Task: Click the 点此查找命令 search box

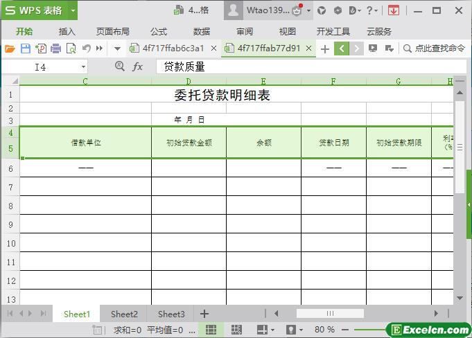Action: coord(434,48)
